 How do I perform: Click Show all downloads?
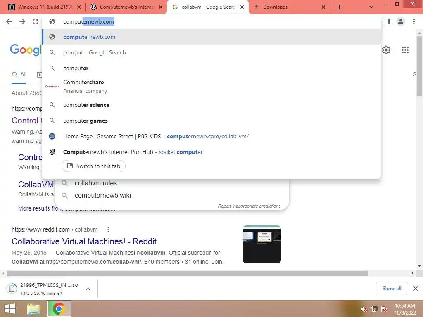(x=392, y=289)
